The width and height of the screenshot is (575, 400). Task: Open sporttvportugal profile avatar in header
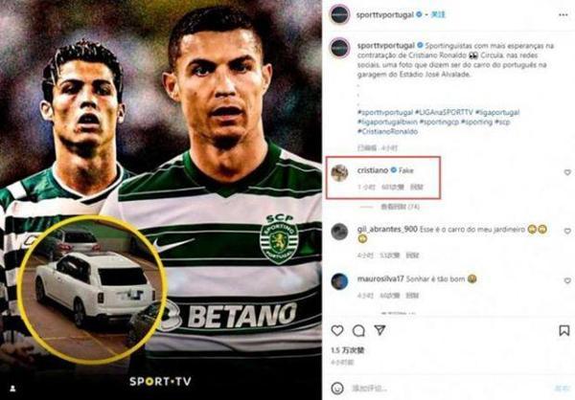(x=340, y=15)
